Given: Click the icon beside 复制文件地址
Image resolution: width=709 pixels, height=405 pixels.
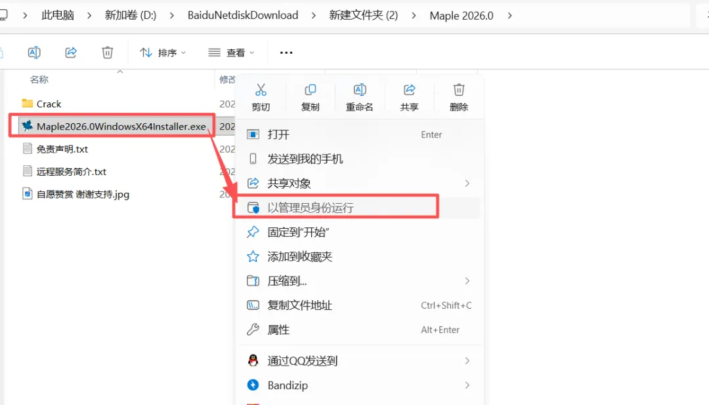Looking at the screenshot, I should [253, 305].
